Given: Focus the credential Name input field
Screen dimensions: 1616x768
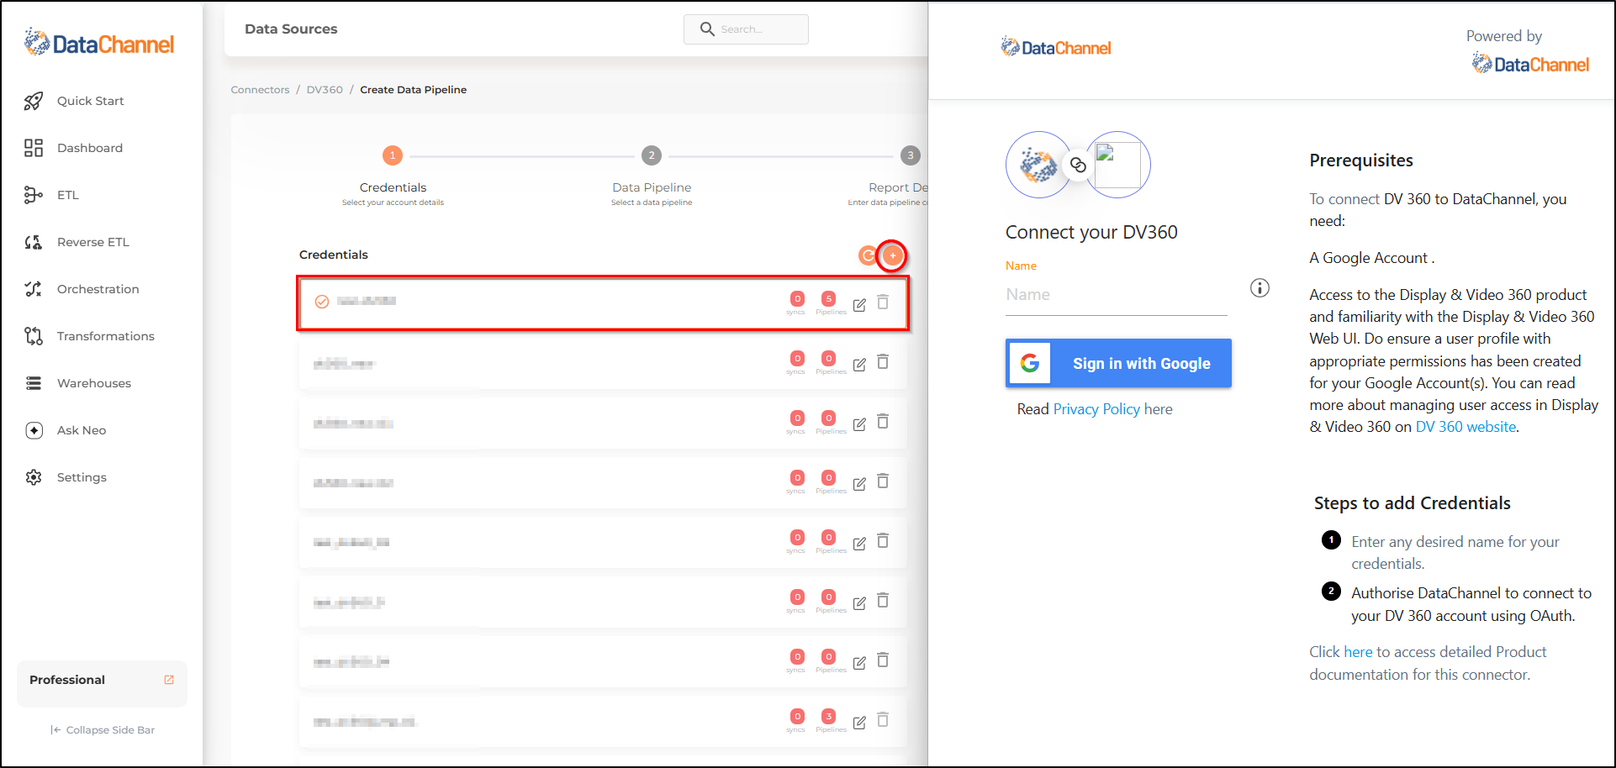Looking at the screenshot, I should 1117,295.
